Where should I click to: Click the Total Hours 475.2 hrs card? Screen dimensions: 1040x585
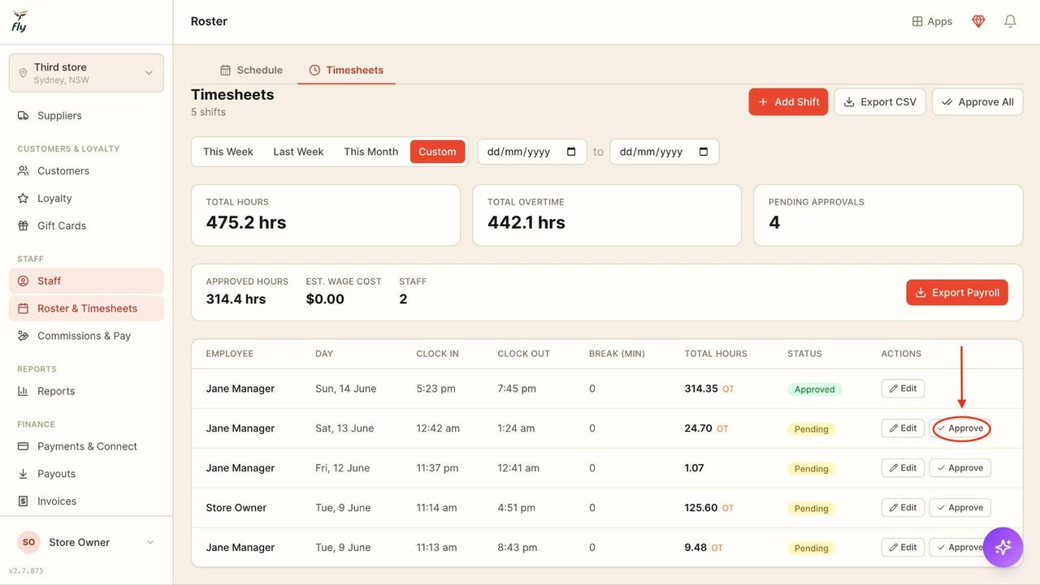[326, 215]
